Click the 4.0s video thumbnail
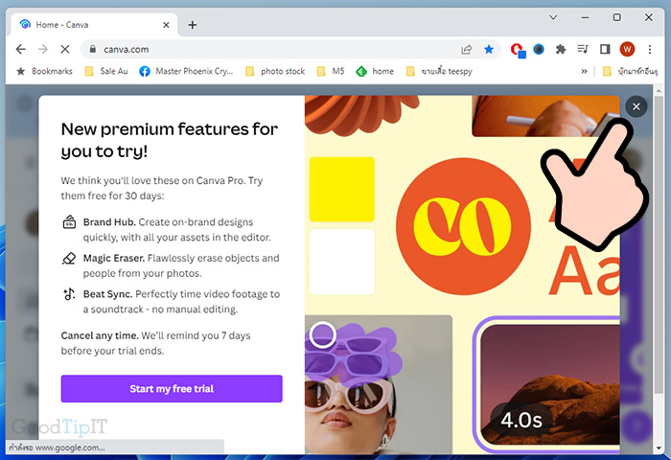Viewport: 671px width, 460px height. click(x=550, y=384)
